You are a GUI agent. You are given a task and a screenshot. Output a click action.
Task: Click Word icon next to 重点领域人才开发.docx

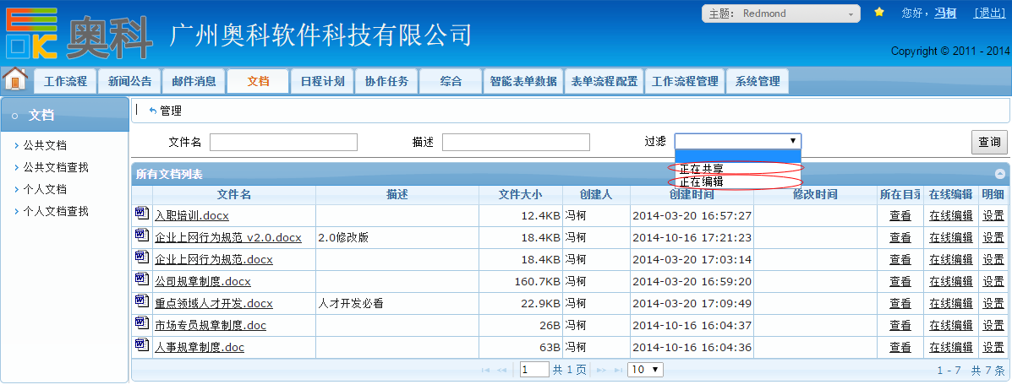[141, 302]
